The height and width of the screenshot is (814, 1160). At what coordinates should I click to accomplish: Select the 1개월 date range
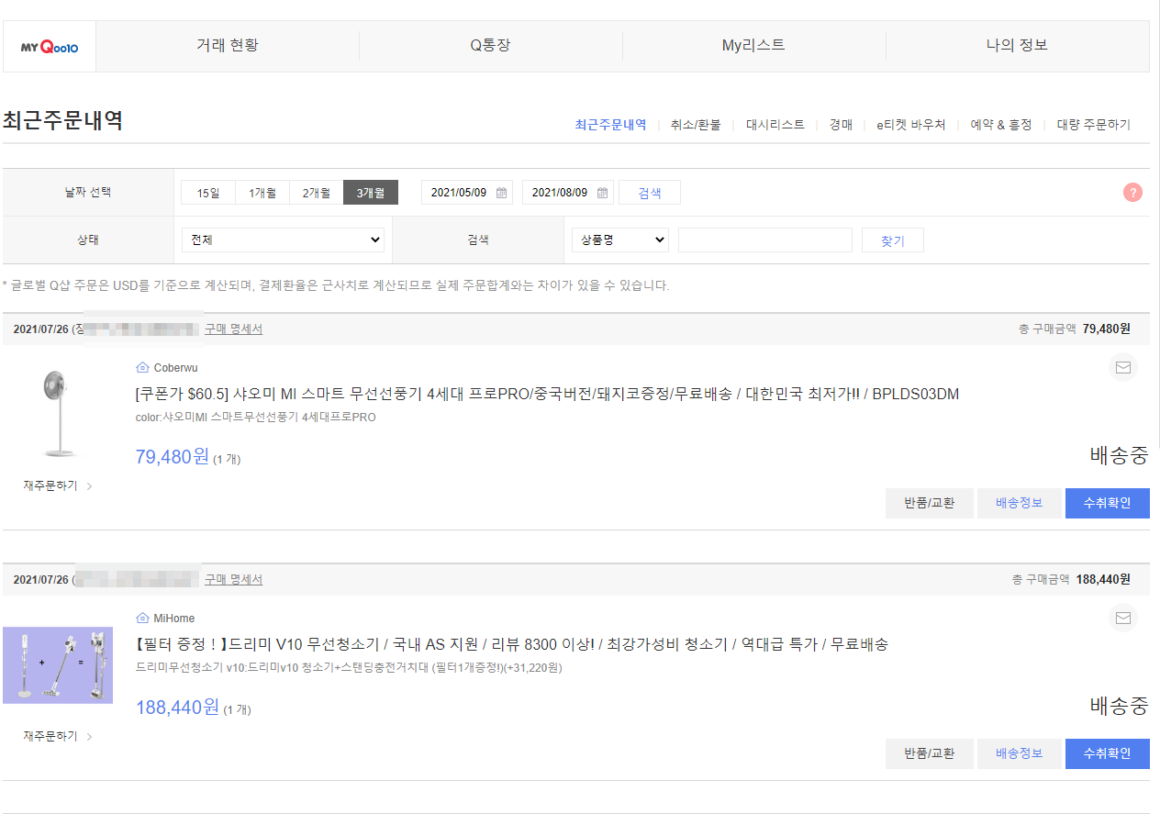coord(262,193)
